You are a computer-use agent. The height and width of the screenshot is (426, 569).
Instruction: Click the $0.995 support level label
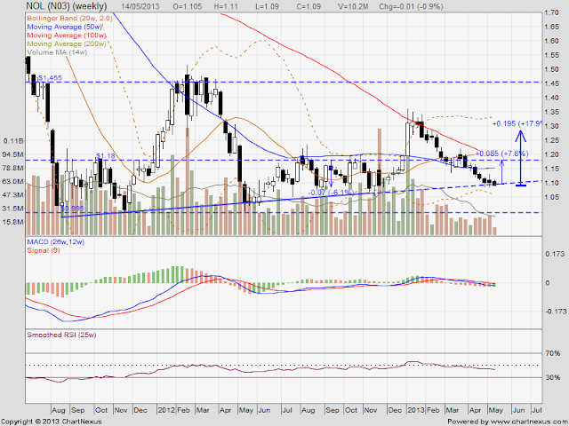[x=72, y=209]
